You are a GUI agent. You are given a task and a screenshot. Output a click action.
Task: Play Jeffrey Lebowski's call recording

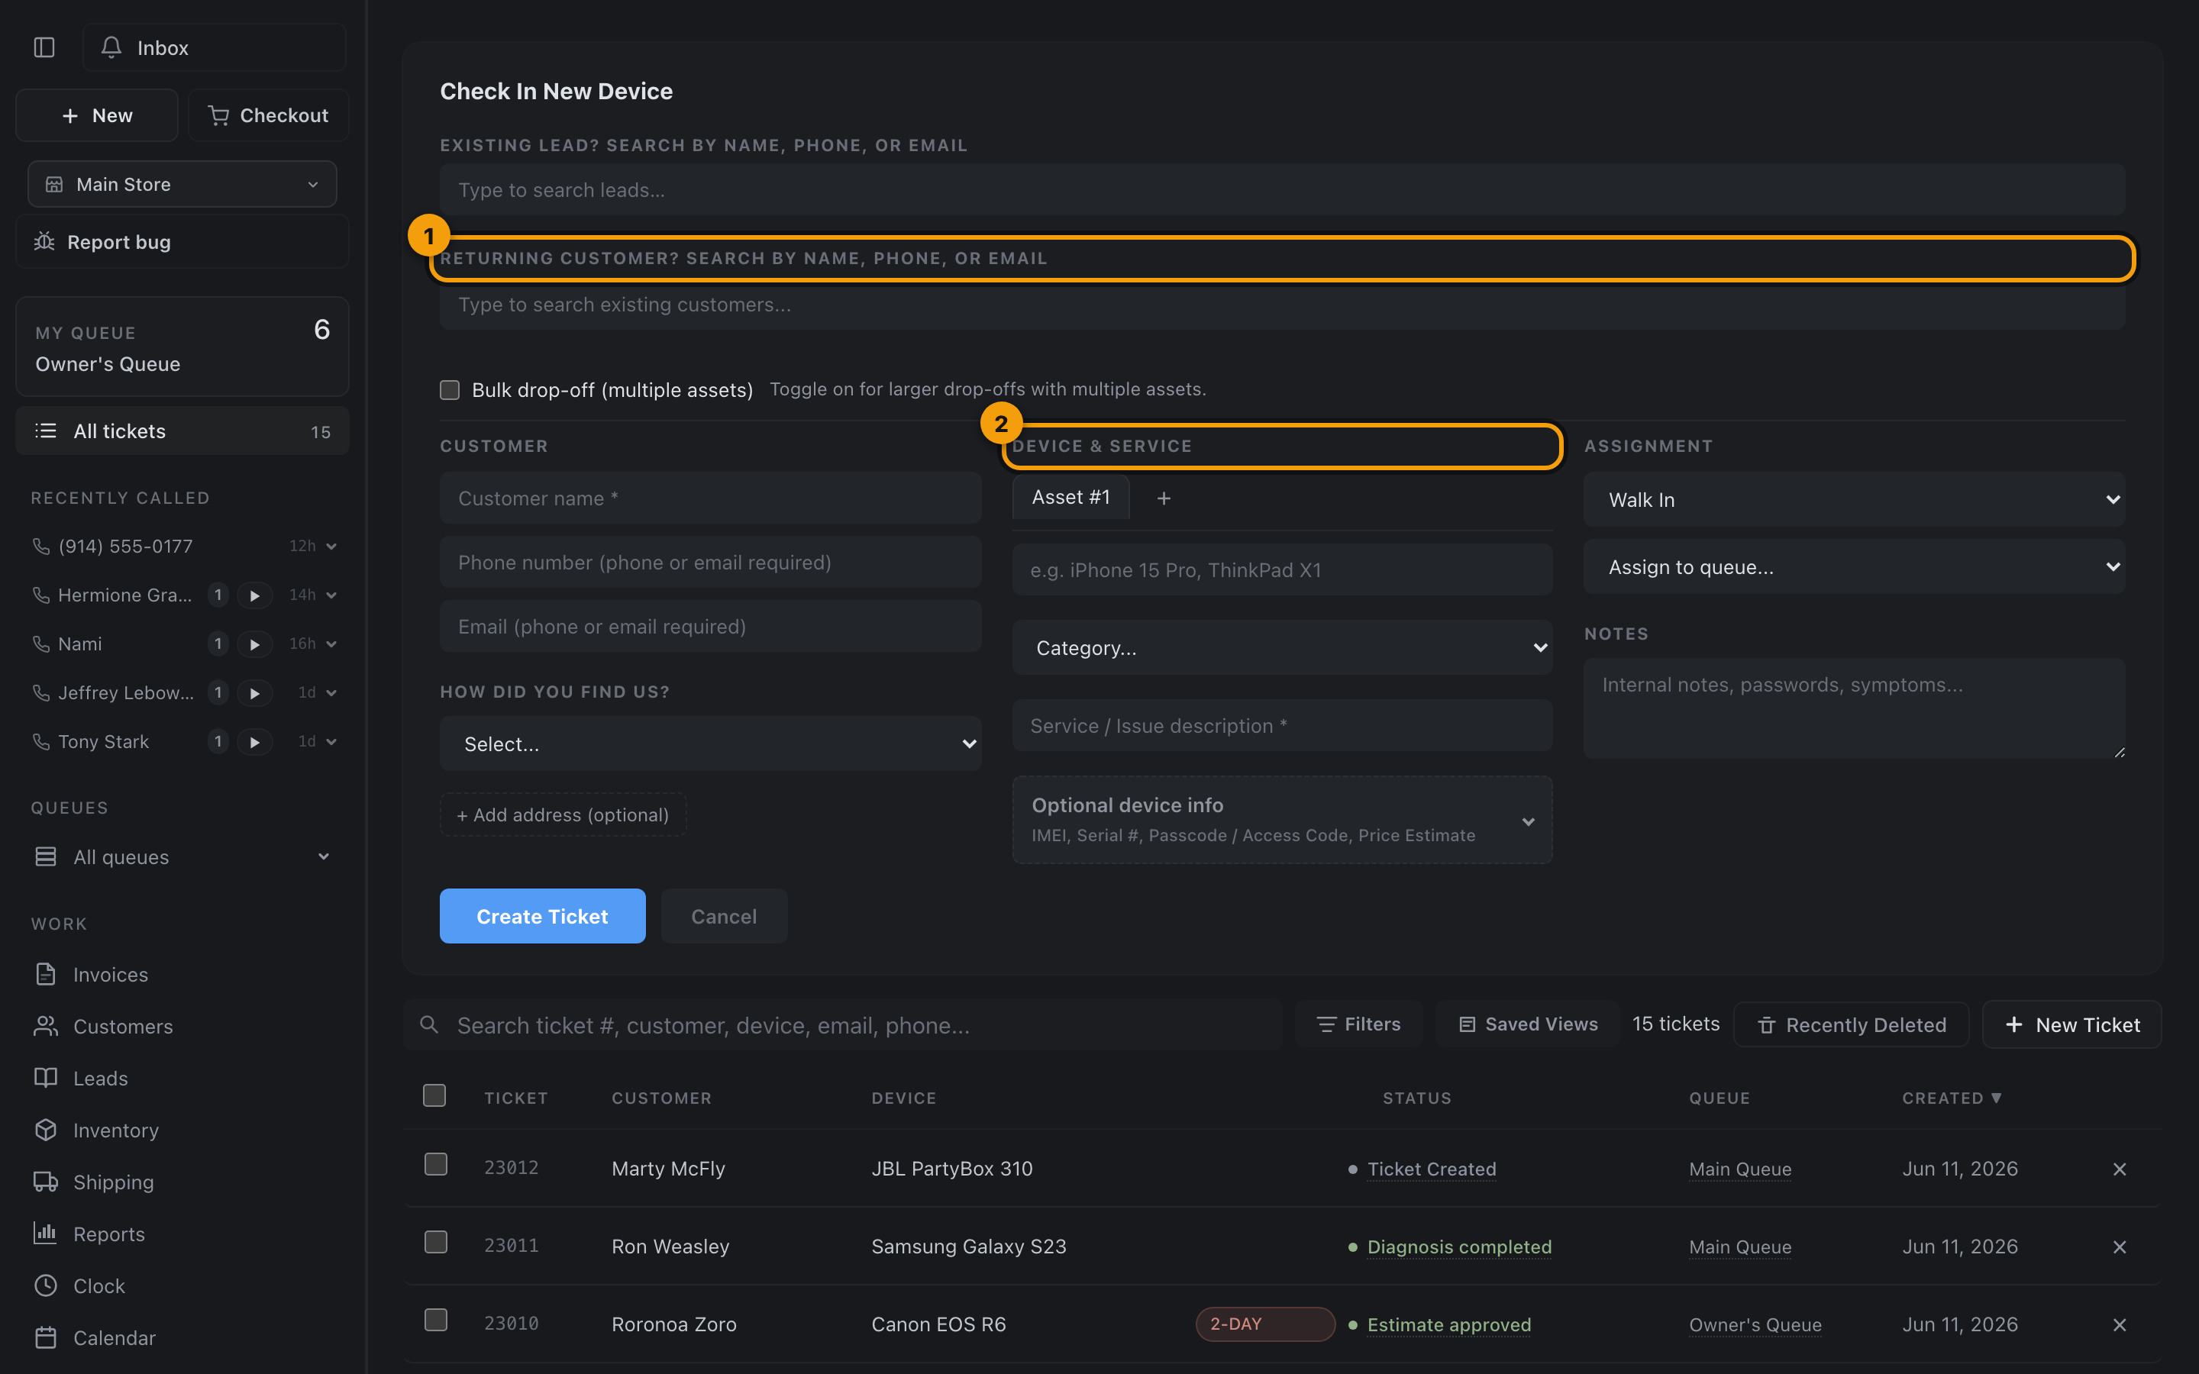pyautogui.click(x=254, y=693)
